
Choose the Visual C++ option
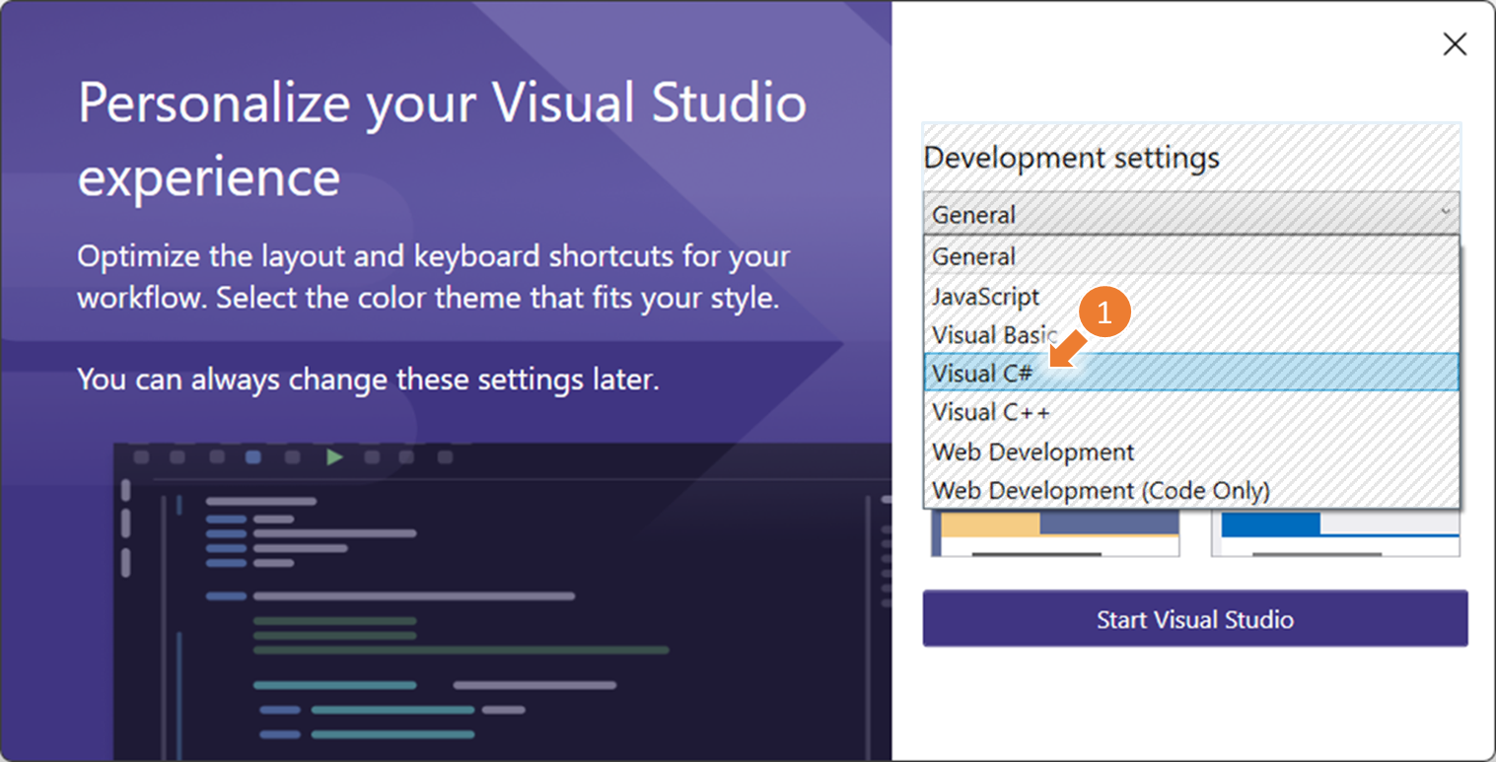click(1191, 412)
